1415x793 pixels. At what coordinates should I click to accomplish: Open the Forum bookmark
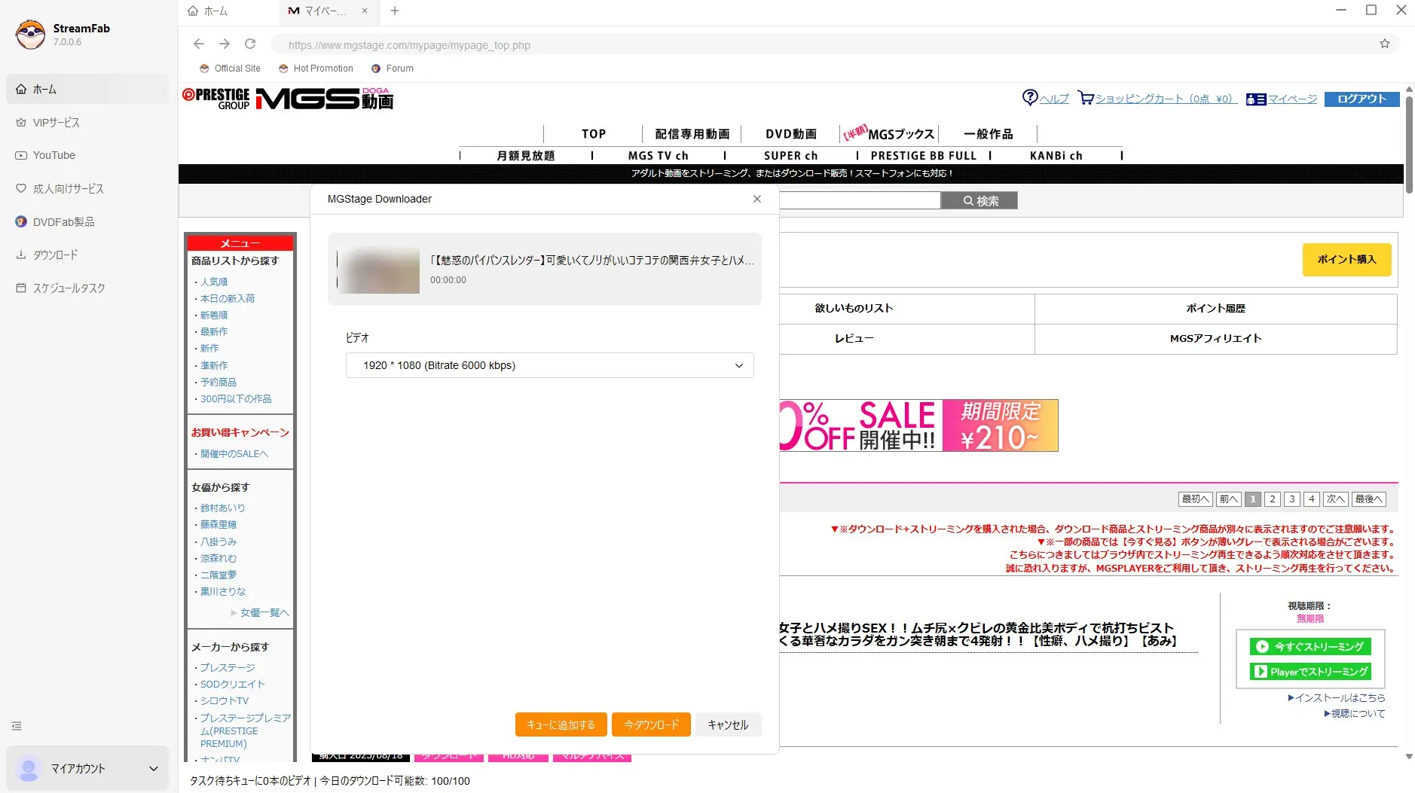pos(392,68)
